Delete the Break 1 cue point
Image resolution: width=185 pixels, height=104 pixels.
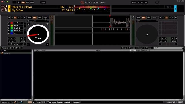tap(25, 28)
